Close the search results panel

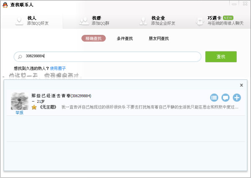241,85
